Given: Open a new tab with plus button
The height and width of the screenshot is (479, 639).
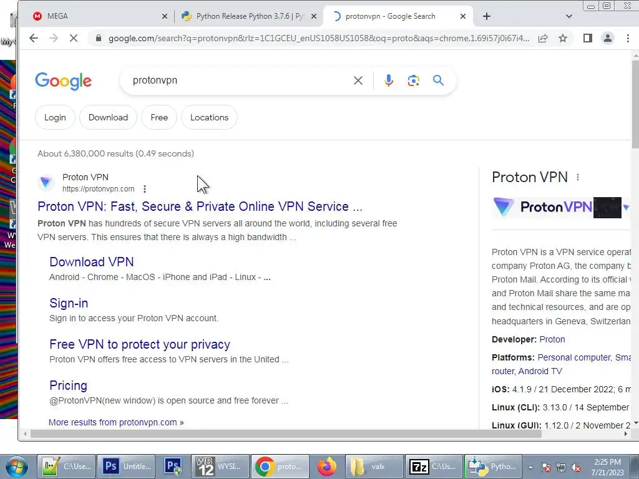Looking at the screenshot, I should 487,16.
